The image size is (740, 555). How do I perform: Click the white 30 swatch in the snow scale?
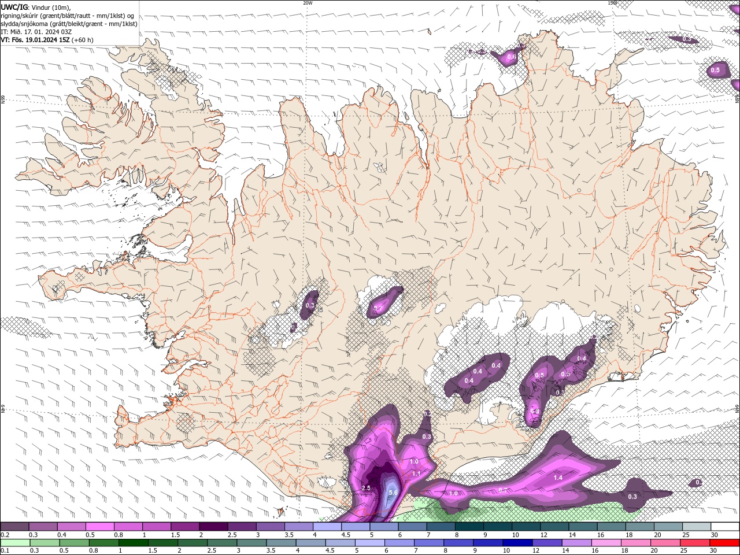726,527
